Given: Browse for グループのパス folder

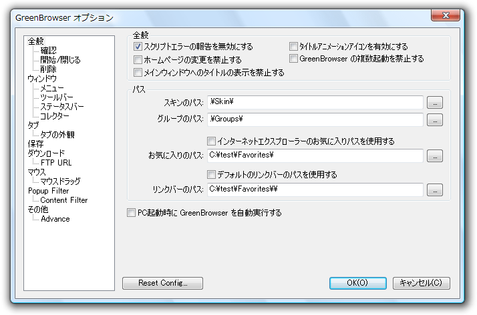Looking at the screenshot, I should (435, 119).
